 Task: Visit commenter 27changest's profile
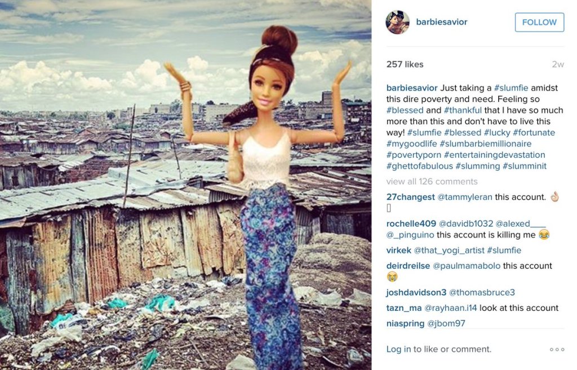(410, 197)
